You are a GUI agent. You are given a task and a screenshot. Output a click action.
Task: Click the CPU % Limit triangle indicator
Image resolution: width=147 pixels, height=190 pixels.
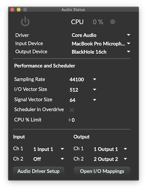pos(70,120)
